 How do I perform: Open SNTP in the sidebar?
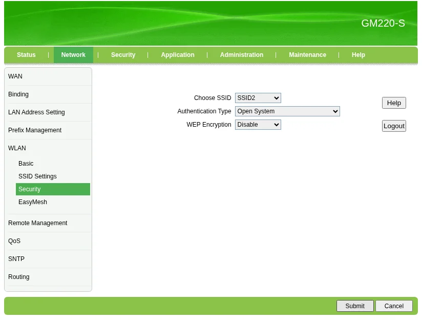click(x=16, y=259)
